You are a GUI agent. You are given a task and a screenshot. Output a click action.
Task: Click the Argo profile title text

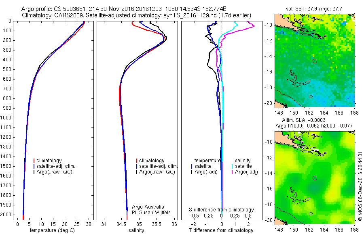[124, 9]
